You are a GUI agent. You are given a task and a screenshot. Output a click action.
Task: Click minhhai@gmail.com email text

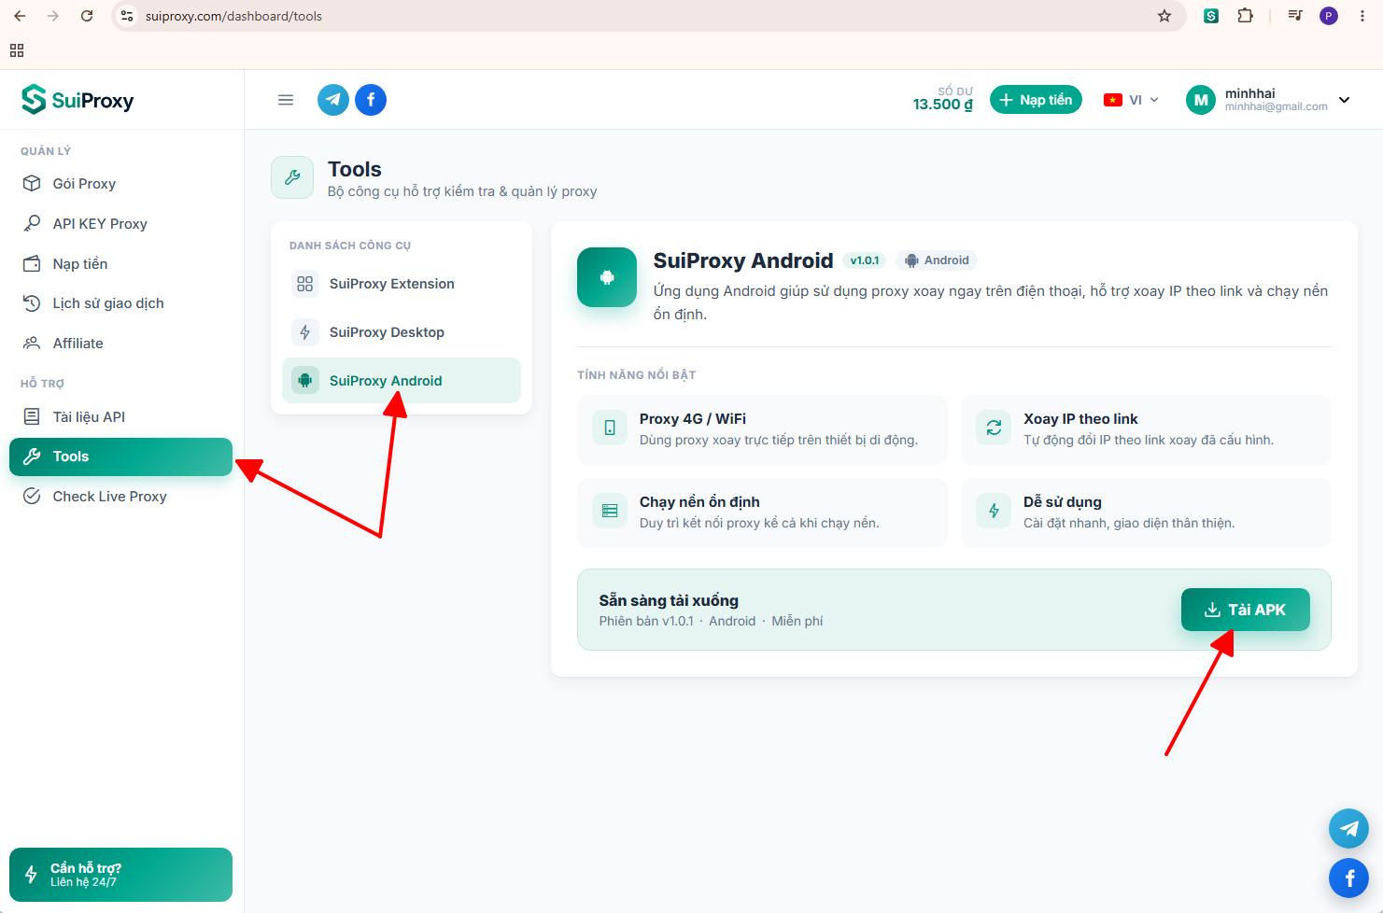pos(1276,106)
